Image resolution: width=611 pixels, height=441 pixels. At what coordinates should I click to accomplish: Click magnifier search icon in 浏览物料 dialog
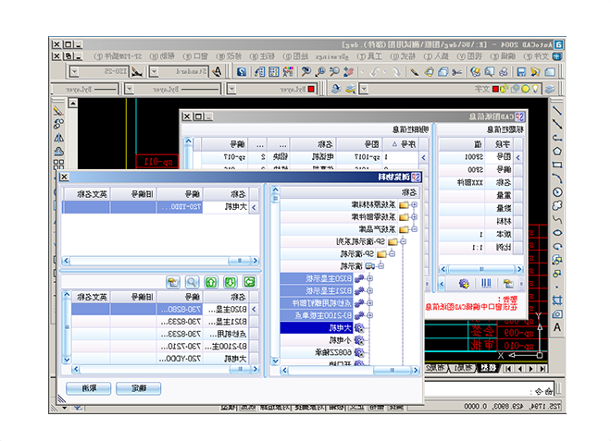pyautogui.click(x=193, y=281)
